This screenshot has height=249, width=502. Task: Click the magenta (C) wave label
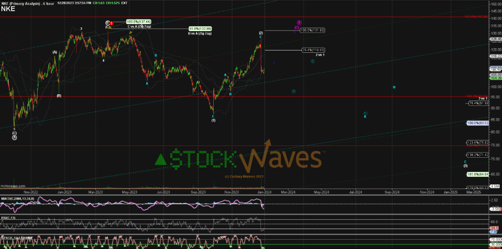(x=297, y=28)
